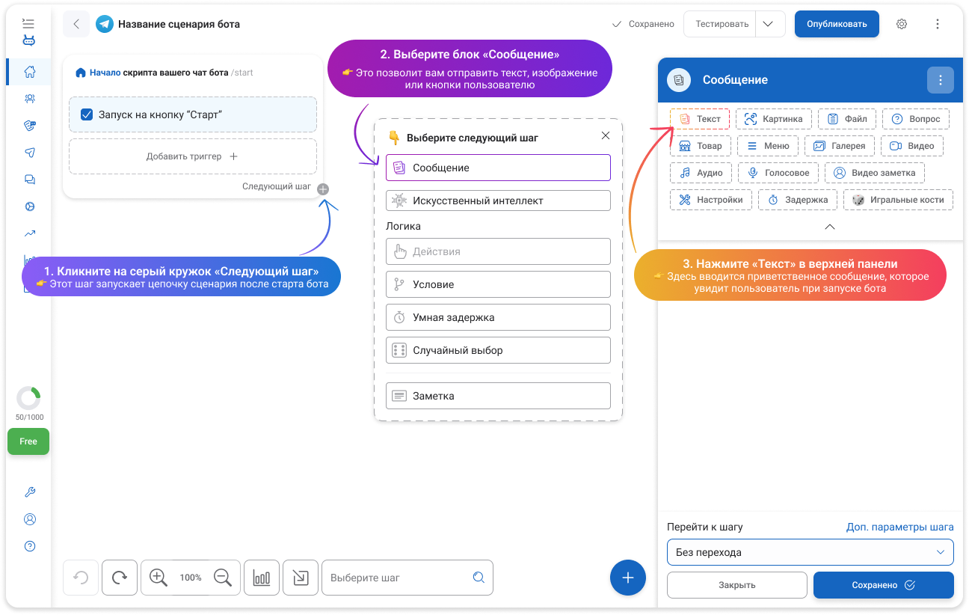This screenshot has height=615, width=969.
Task: Zoom out with the minus magnifier
Action: click(x=223, y=578)
